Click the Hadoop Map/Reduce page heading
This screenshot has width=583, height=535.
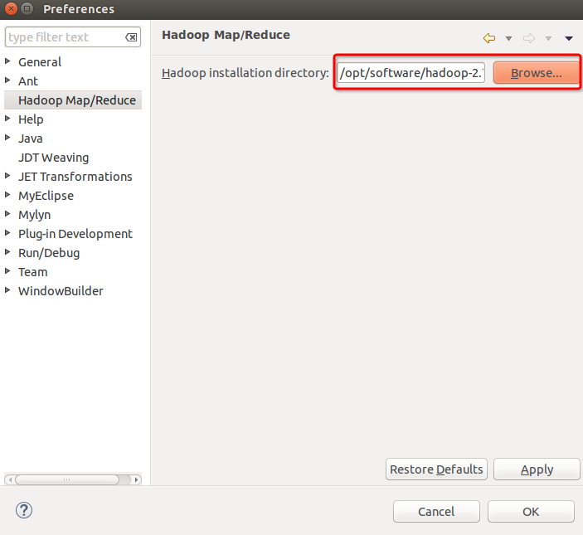[x=226, y=35]
